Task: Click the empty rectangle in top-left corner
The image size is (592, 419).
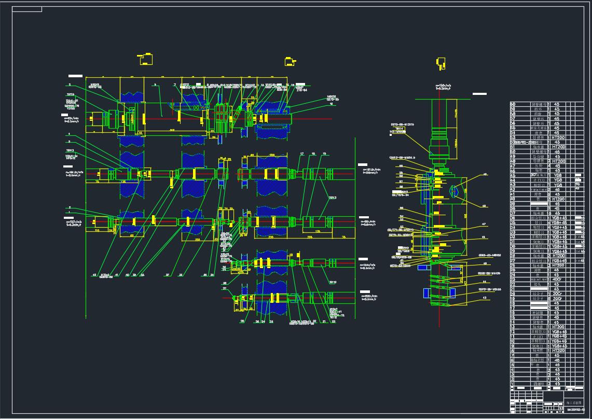Action: (x=26, y=9)
